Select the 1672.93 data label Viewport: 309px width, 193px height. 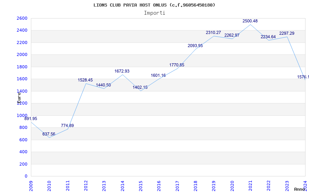tap(122, 71)
